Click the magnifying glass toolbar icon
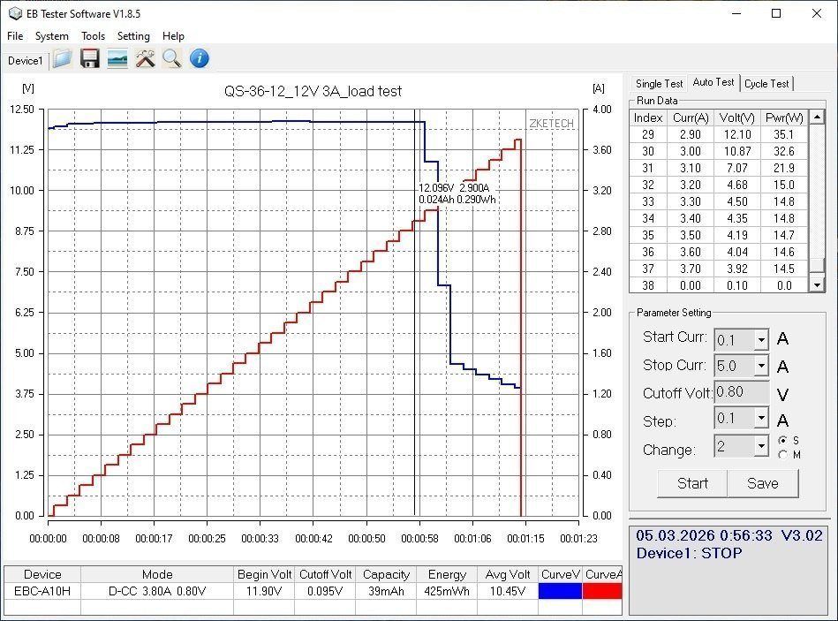 point(172,59)
